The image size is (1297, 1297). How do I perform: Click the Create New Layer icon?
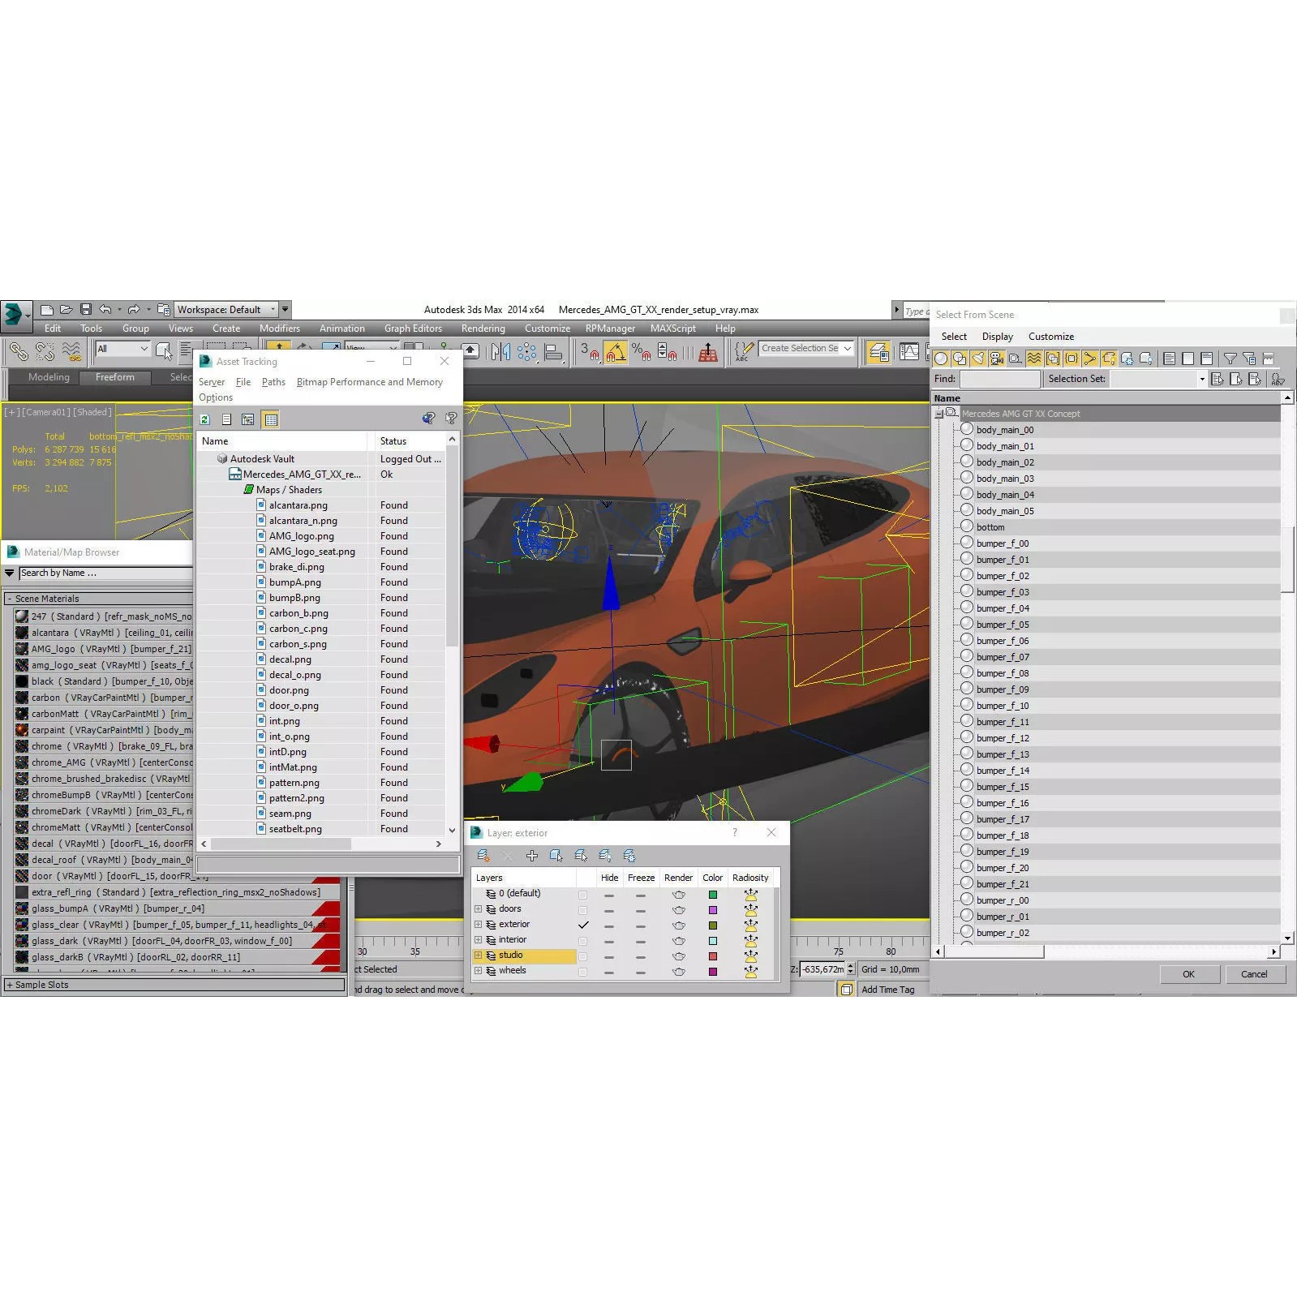(x=484, y=855)
